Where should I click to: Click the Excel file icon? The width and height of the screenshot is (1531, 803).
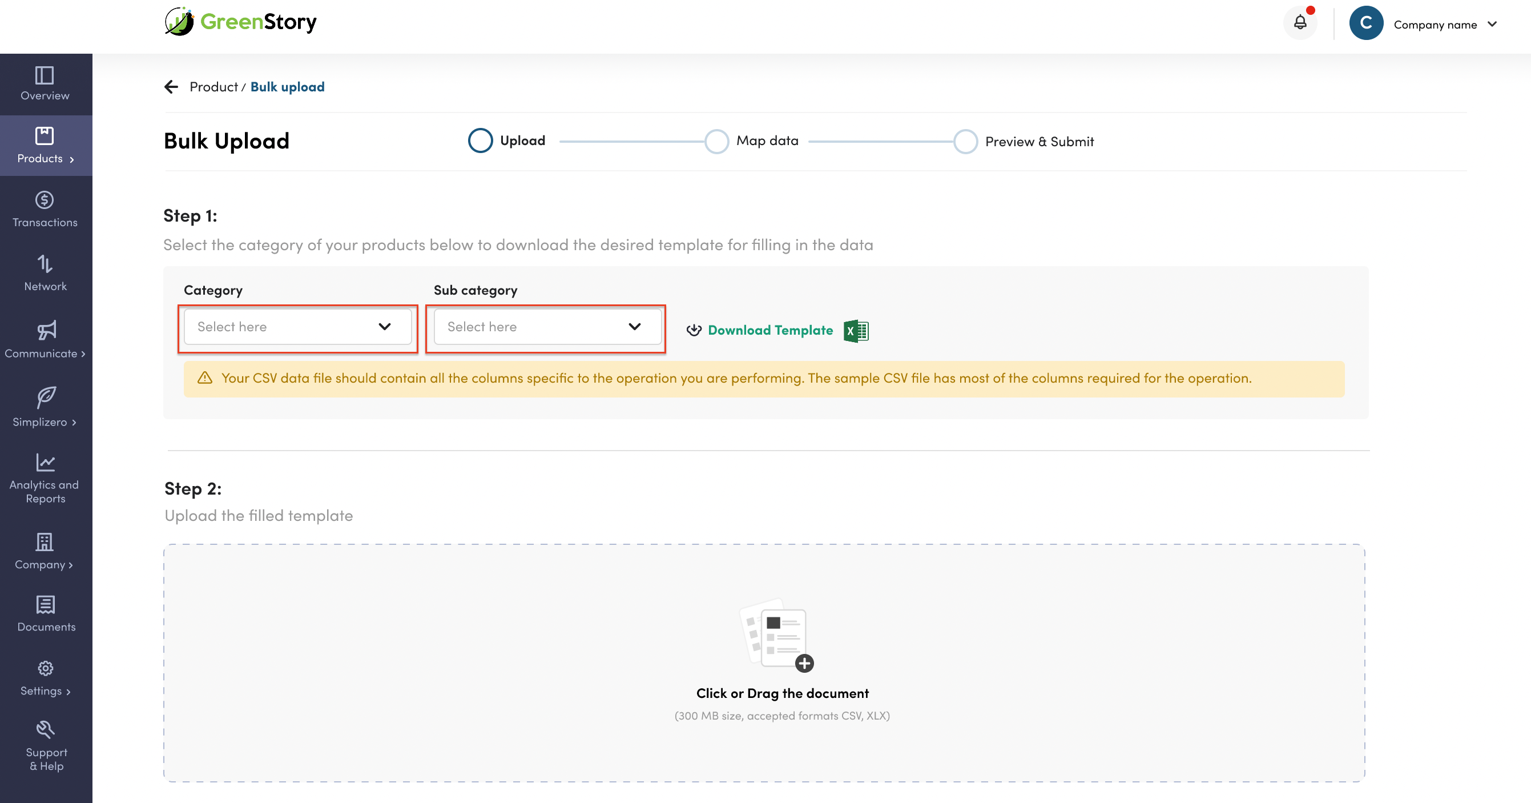pos(855,331)
